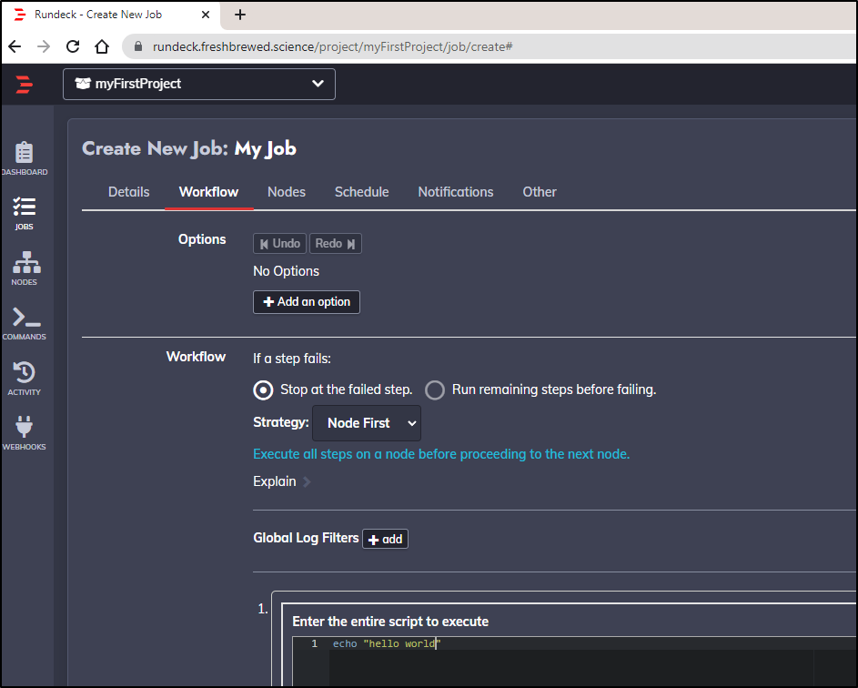Open the Strategy 'Node First' dropdown
The width and height of the screenshot is (858, 688).
[x=367, y=423]
